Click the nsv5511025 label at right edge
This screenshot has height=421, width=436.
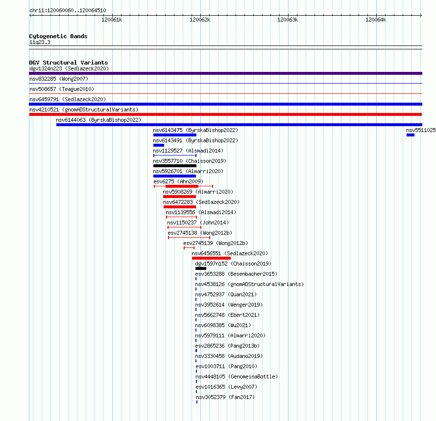(x=421, y=130)
